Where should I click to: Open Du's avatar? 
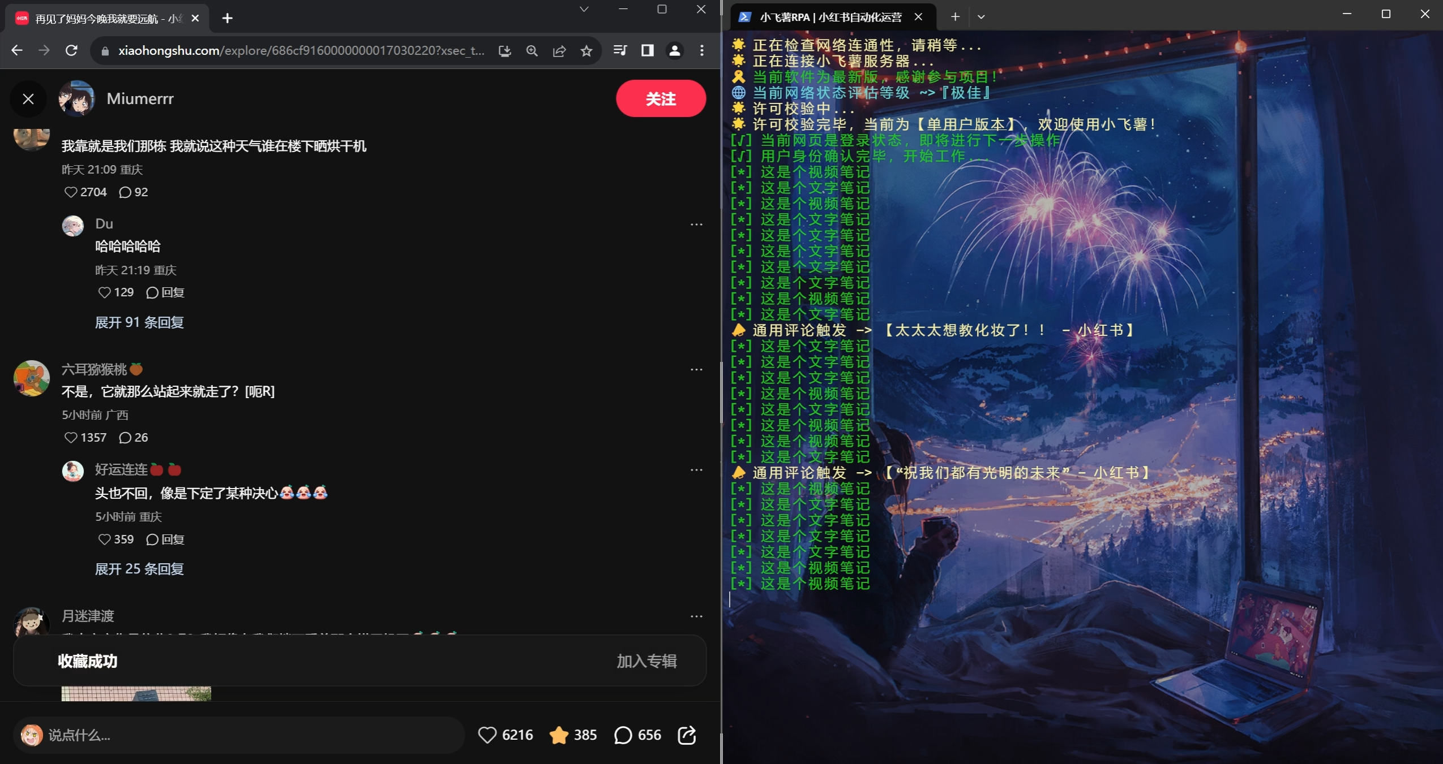[73, 226]
